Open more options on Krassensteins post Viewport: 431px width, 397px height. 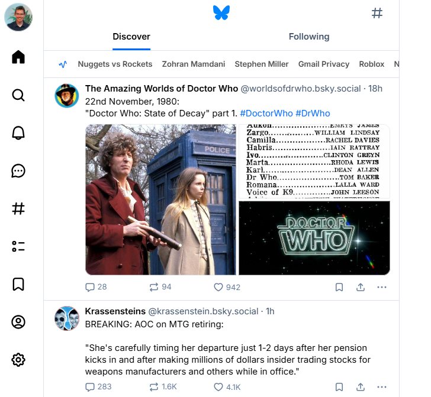point(382,387)
